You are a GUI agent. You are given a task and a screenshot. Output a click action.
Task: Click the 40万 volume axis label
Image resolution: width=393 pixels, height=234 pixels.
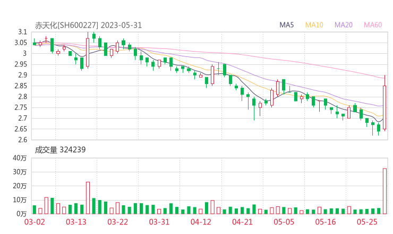click(x=20, y=158)
